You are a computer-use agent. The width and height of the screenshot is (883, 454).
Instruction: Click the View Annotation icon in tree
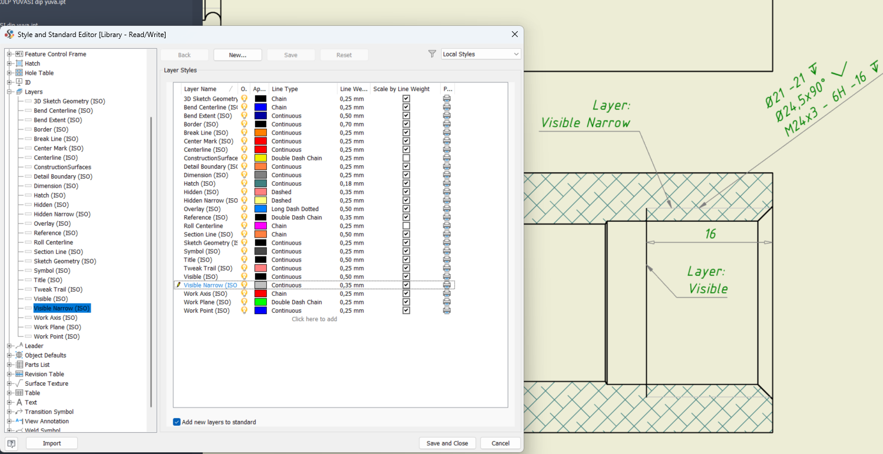[x=19, y=421]
